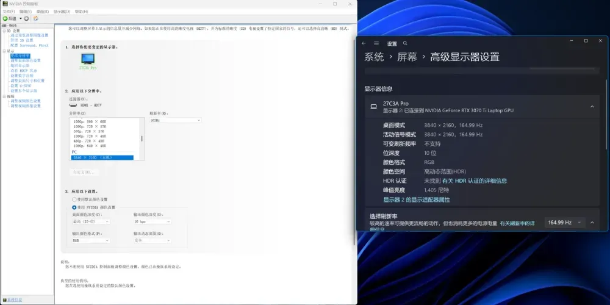Click 系统信息 link at bottom left
The image size is (610, 305).
(15, 300)
